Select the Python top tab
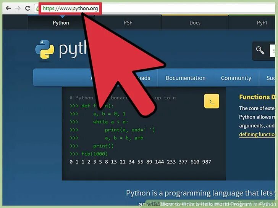 coord(61,23)
